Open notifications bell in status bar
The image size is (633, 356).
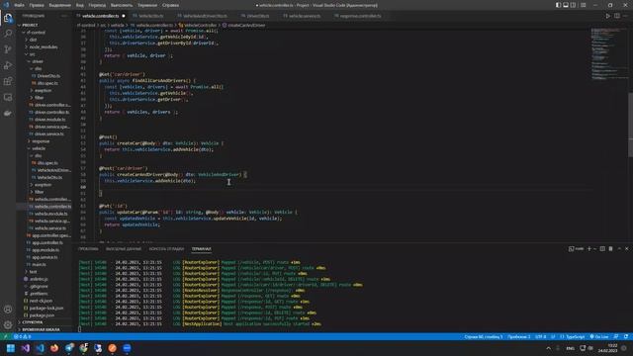626,336
